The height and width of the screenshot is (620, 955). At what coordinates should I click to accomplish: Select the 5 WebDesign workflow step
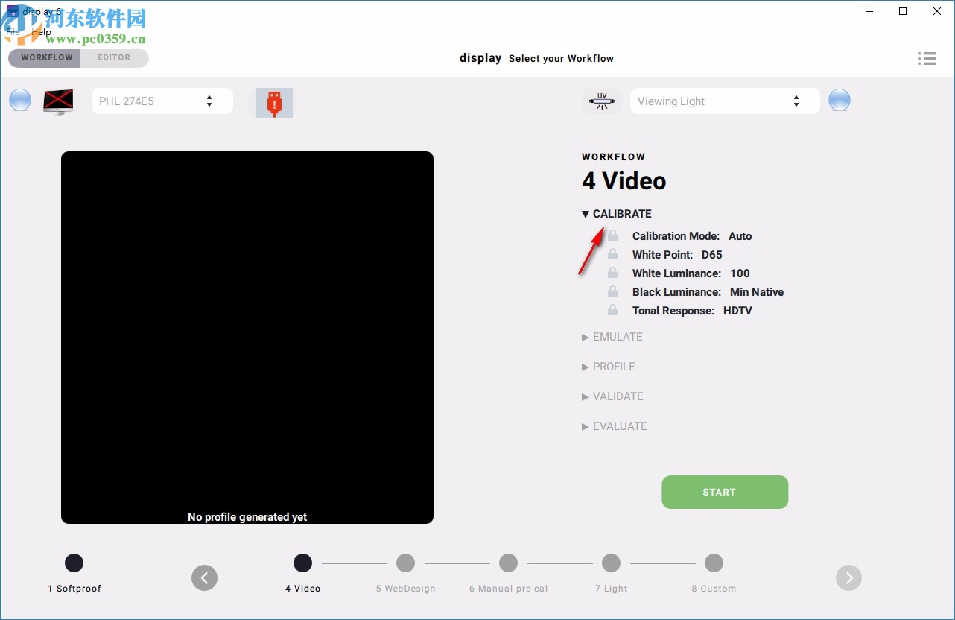coord(405,563)
